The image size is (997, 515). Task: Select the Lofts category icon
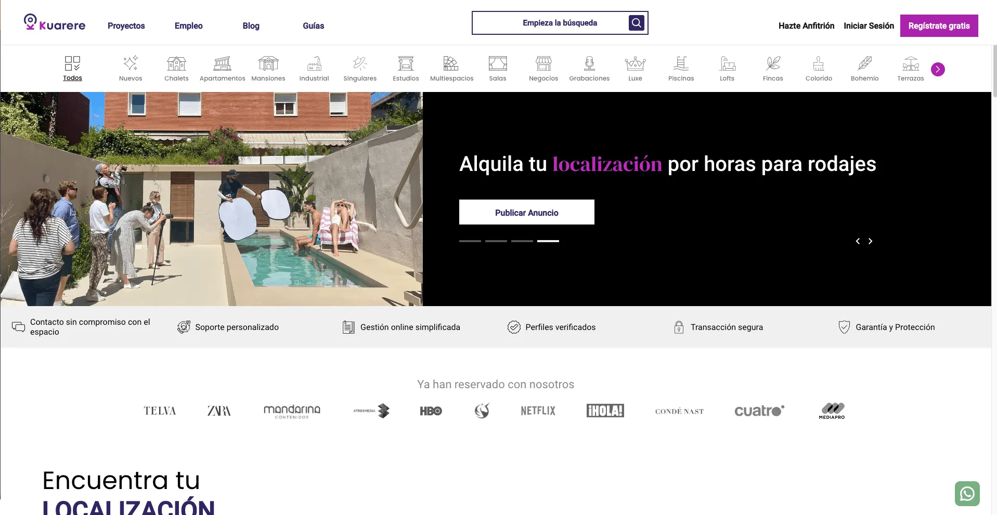point(727,63)
